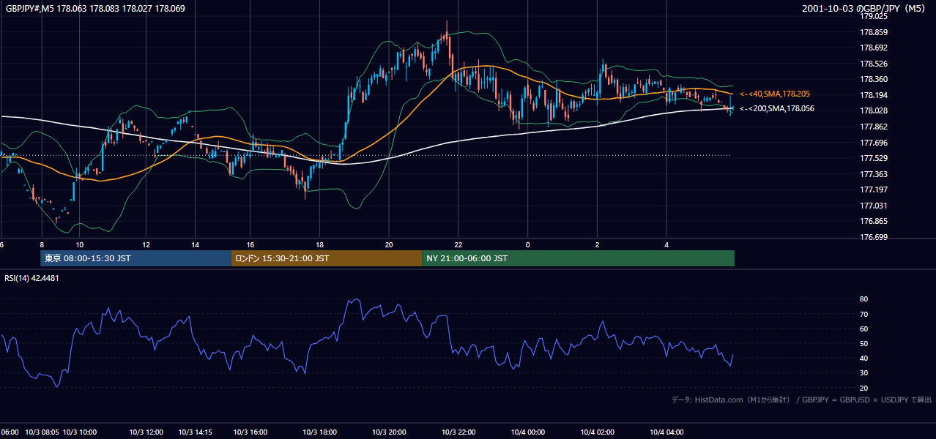Click the bottom time label 10/3 20:00
Screen dimensions: 936x439
click(x=389, y=432)
